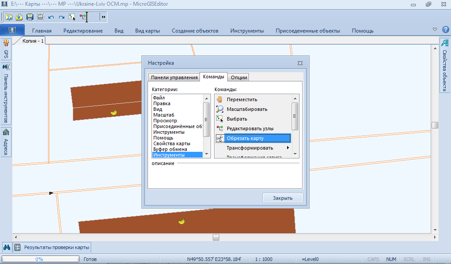Image resolution: width=451 pixels, height=264 pixels.
Task: Click the Save map disk icon
Action: click(x=30, y=17)
